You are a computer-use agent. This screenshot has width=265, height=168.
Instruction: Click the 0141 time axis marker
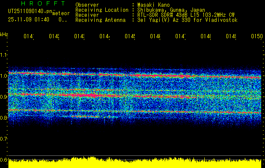pyautogui.click(x=29, y=36)
